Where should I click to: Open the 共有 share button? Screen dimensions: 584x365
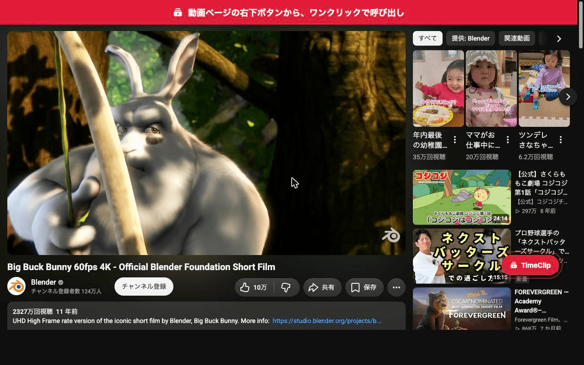click(x=322, y=287)
